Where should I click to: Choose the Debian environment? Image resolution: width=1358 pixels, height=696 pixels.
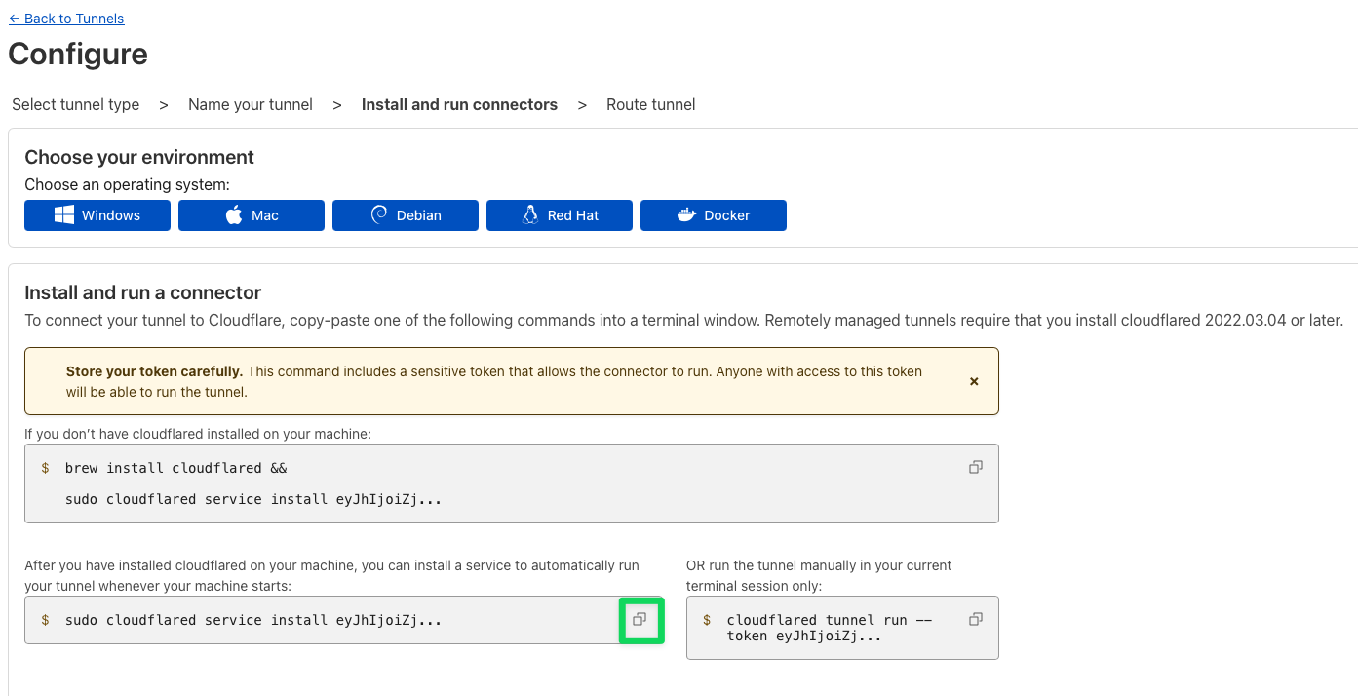point(406,215)
